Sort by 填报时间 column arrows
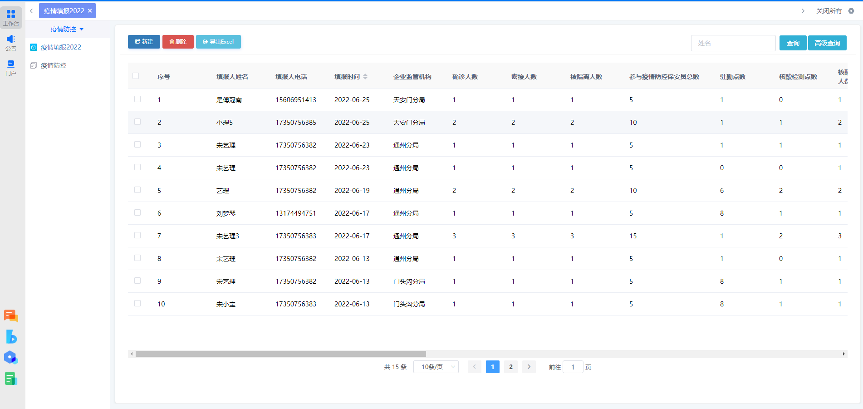The height and width of the screenshot is (409, 863). click(x=365, y=77)
